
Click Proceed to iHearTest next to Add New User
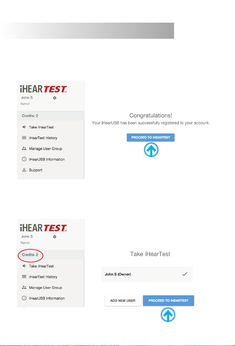(x=168, y=300)
